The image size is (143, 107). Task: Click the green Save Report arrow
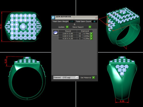pos(90,27)
